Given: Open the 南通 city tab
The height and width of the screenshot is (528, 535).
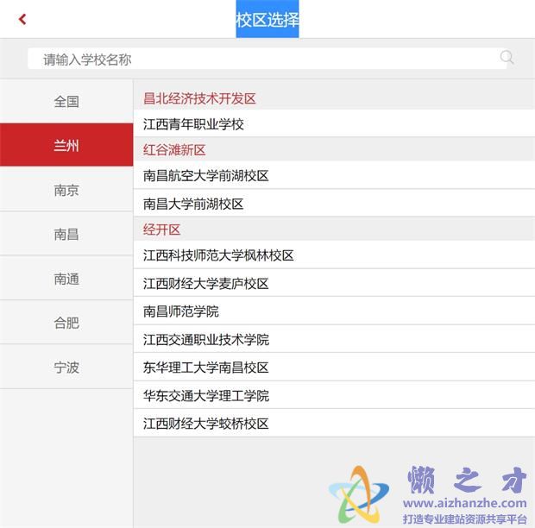Looking at the screenshot, I should (66, 279).
